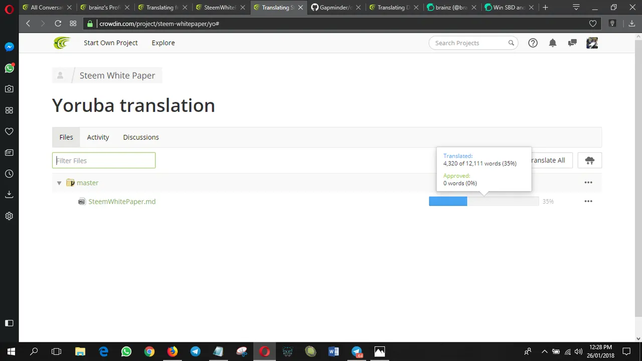
Task: Open the Messenger sidebar panel
Action: tap(9, 47)
